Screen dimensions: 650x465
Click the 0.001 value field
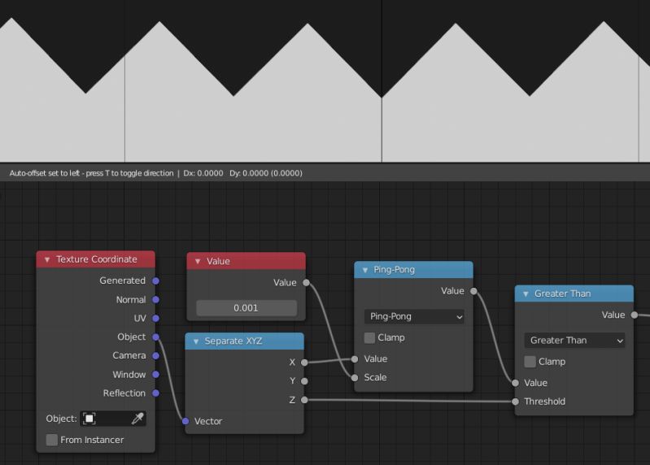point(246,308)
